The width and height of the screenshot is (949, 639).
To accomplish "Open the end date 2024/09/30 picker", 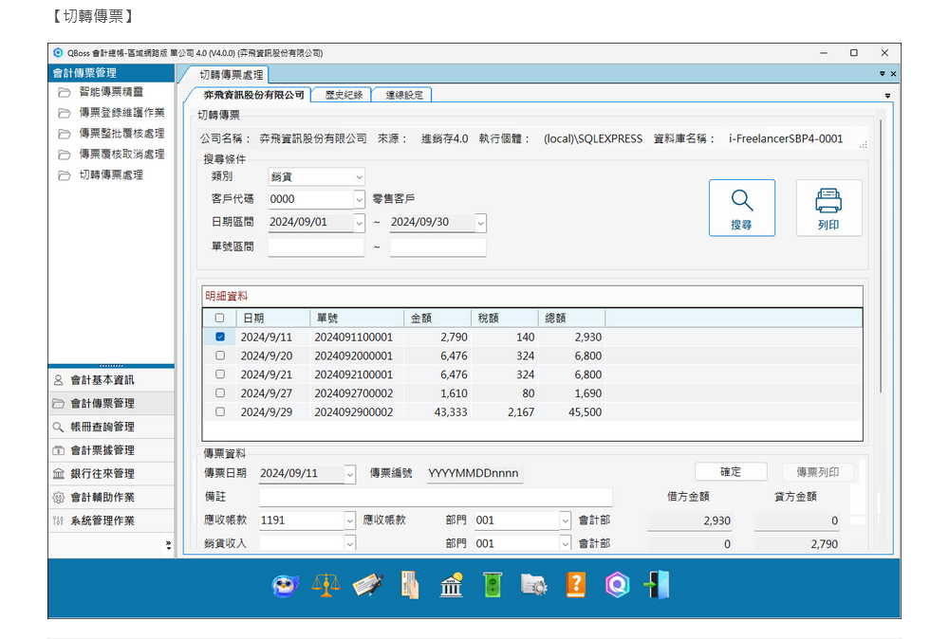I will coord(480,223).
